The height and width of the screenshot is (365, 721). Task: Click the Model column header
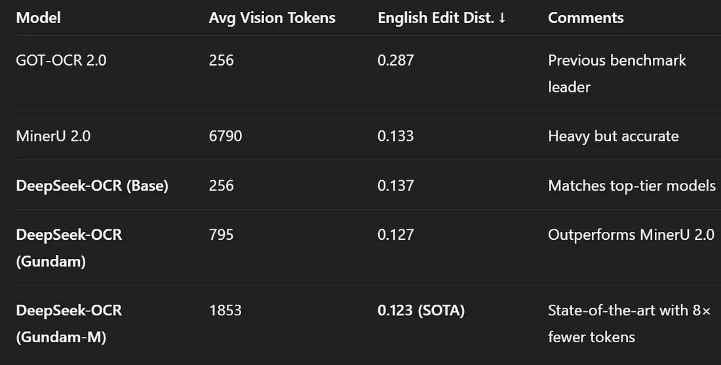point(38,18)
